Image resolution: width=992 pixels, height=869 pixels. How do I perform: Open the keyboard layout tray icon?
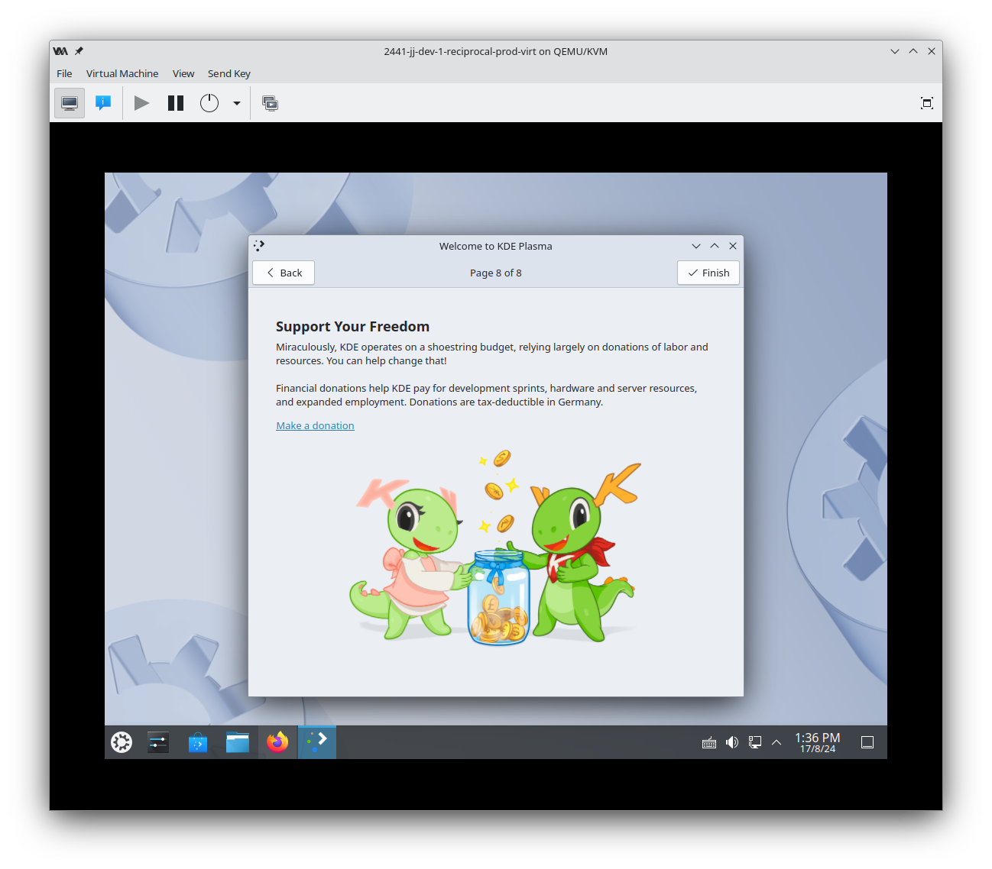point(709,742)
